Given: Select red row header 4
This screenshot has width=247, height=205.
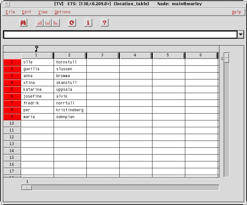Looking at the screenshot, I should (12, 83).
